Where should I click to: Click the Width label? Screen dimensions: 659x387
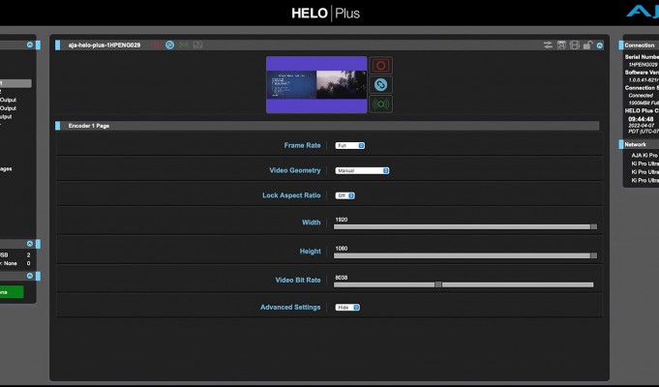[311, 223]
